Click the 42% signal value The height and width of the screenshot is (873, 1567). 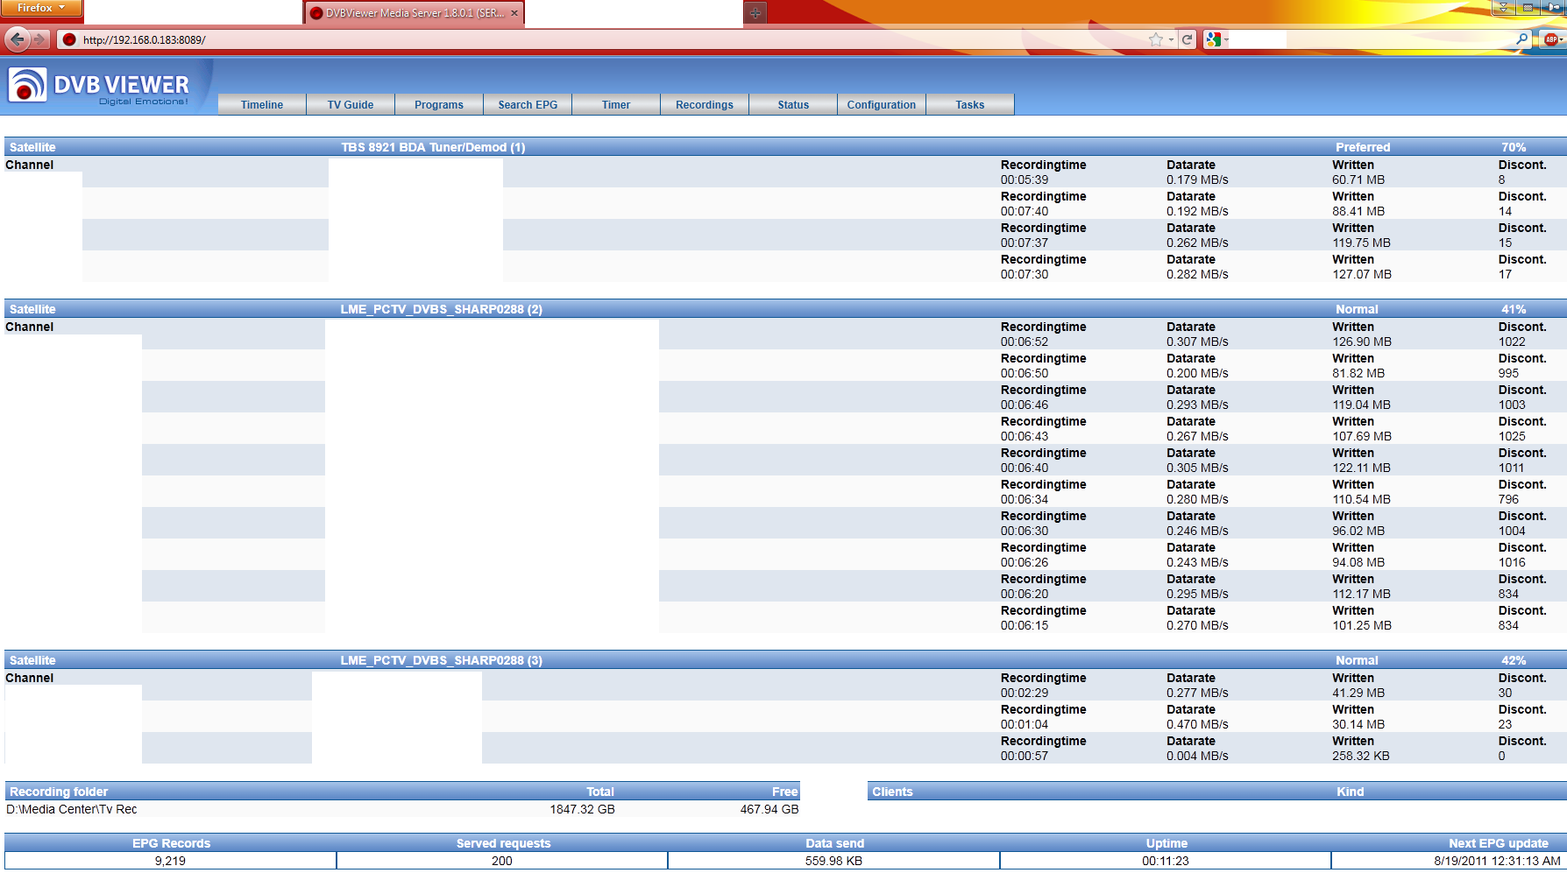click(1514, 660)
